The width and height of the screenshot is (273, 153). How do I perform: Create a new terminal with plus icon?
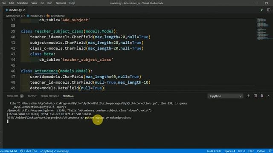(248, 96)
